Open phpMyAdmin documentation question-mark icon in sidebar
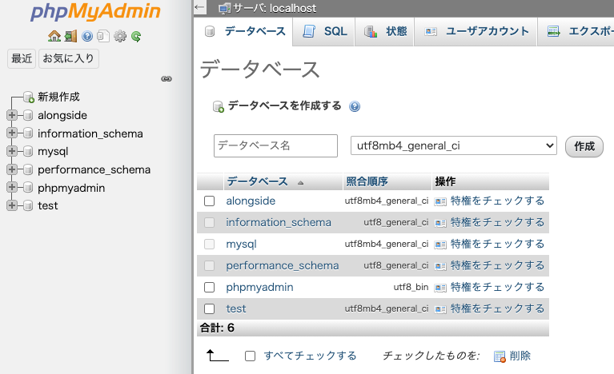The image size is (614, 374). (x=87, y=36)
